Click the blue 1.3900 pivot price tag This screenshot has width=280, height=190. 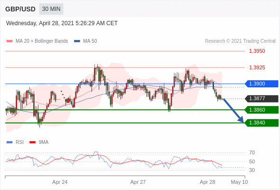pyautogui.click(x=261, y=84)
